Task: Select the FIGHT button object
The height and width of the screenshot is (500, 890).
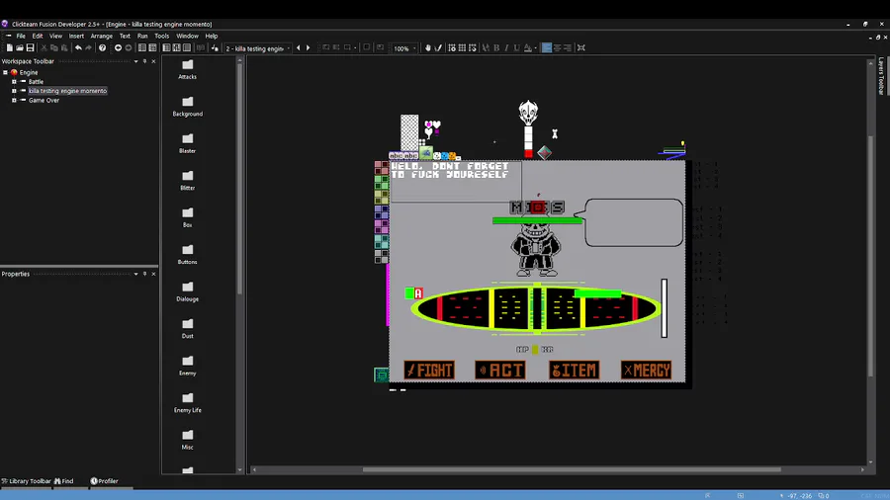Action: coord(429,371)
